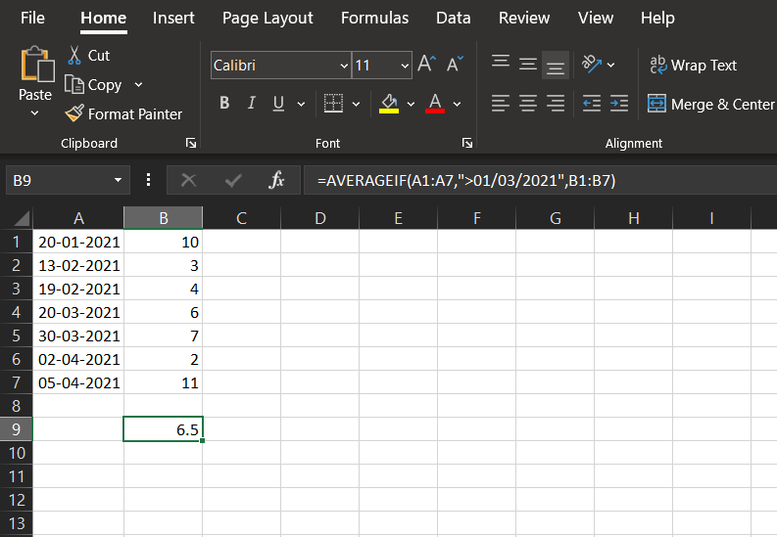The width and height of the screenshot is (777, 537).
Task: Click the Select All corner triangle
Action: coord(21,218)
